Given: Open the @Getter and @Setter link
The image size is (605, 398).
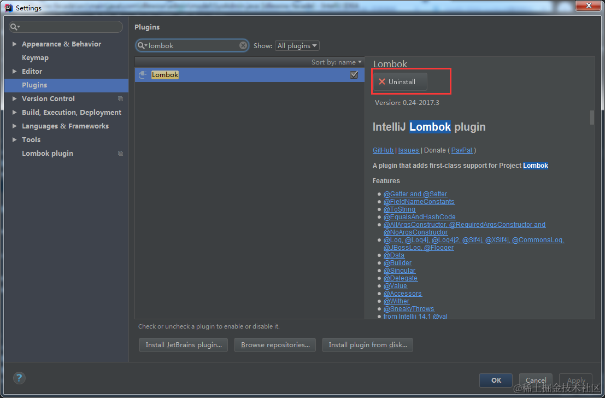Looking at the screenshot, I should pos(415,194).
